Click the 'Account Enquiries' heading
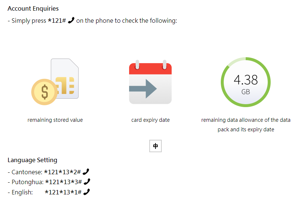The height and width of the screenshot is (201, 300). pyautogui.click(x=33, y=8)
